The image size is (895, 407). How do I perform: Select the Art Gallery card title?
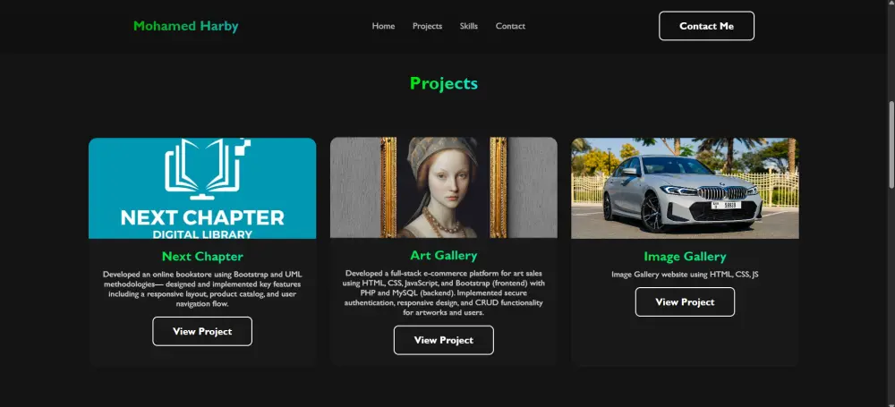point(444,255)
